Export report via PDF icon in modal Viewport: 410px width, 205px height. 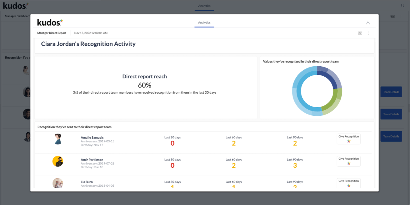pyautogui.click(x=360, y=33)
